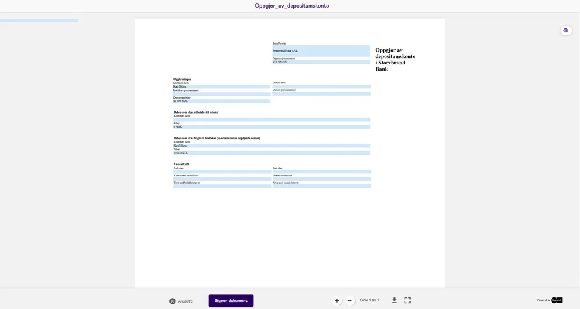Open fullscreen view of the document

(x=407, y=300)
